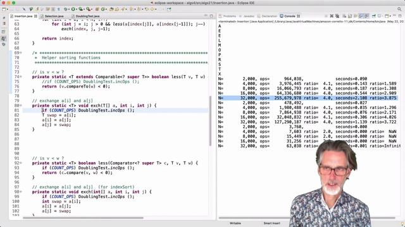Click the Debug launch icon
This screenshot has height=227, width=405.
click(66, 9)
